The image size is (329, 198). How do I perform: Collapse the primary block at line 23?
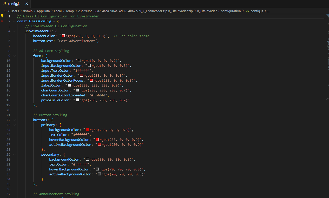point(14,125)
